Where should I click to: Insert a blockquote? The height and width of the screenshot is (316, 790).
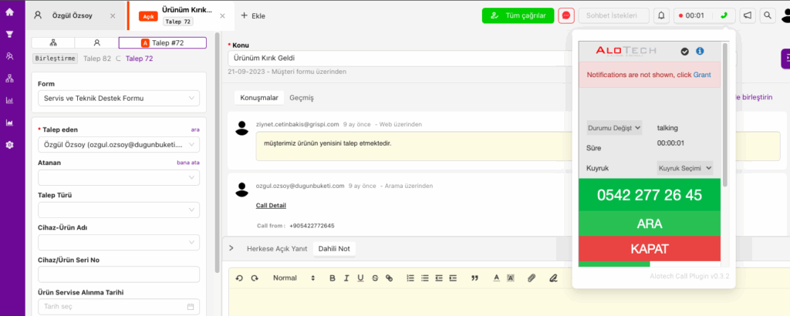tap(474, 277)
